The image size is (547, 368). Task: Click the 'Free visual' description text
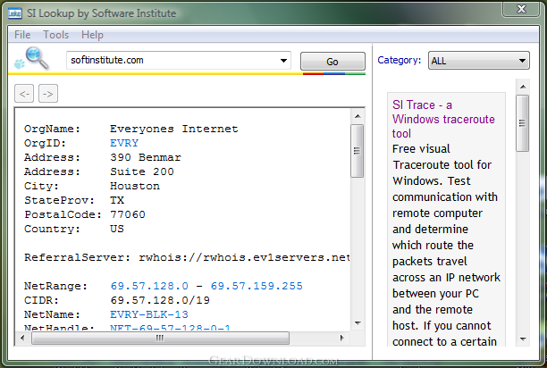(x=421, y=149)
